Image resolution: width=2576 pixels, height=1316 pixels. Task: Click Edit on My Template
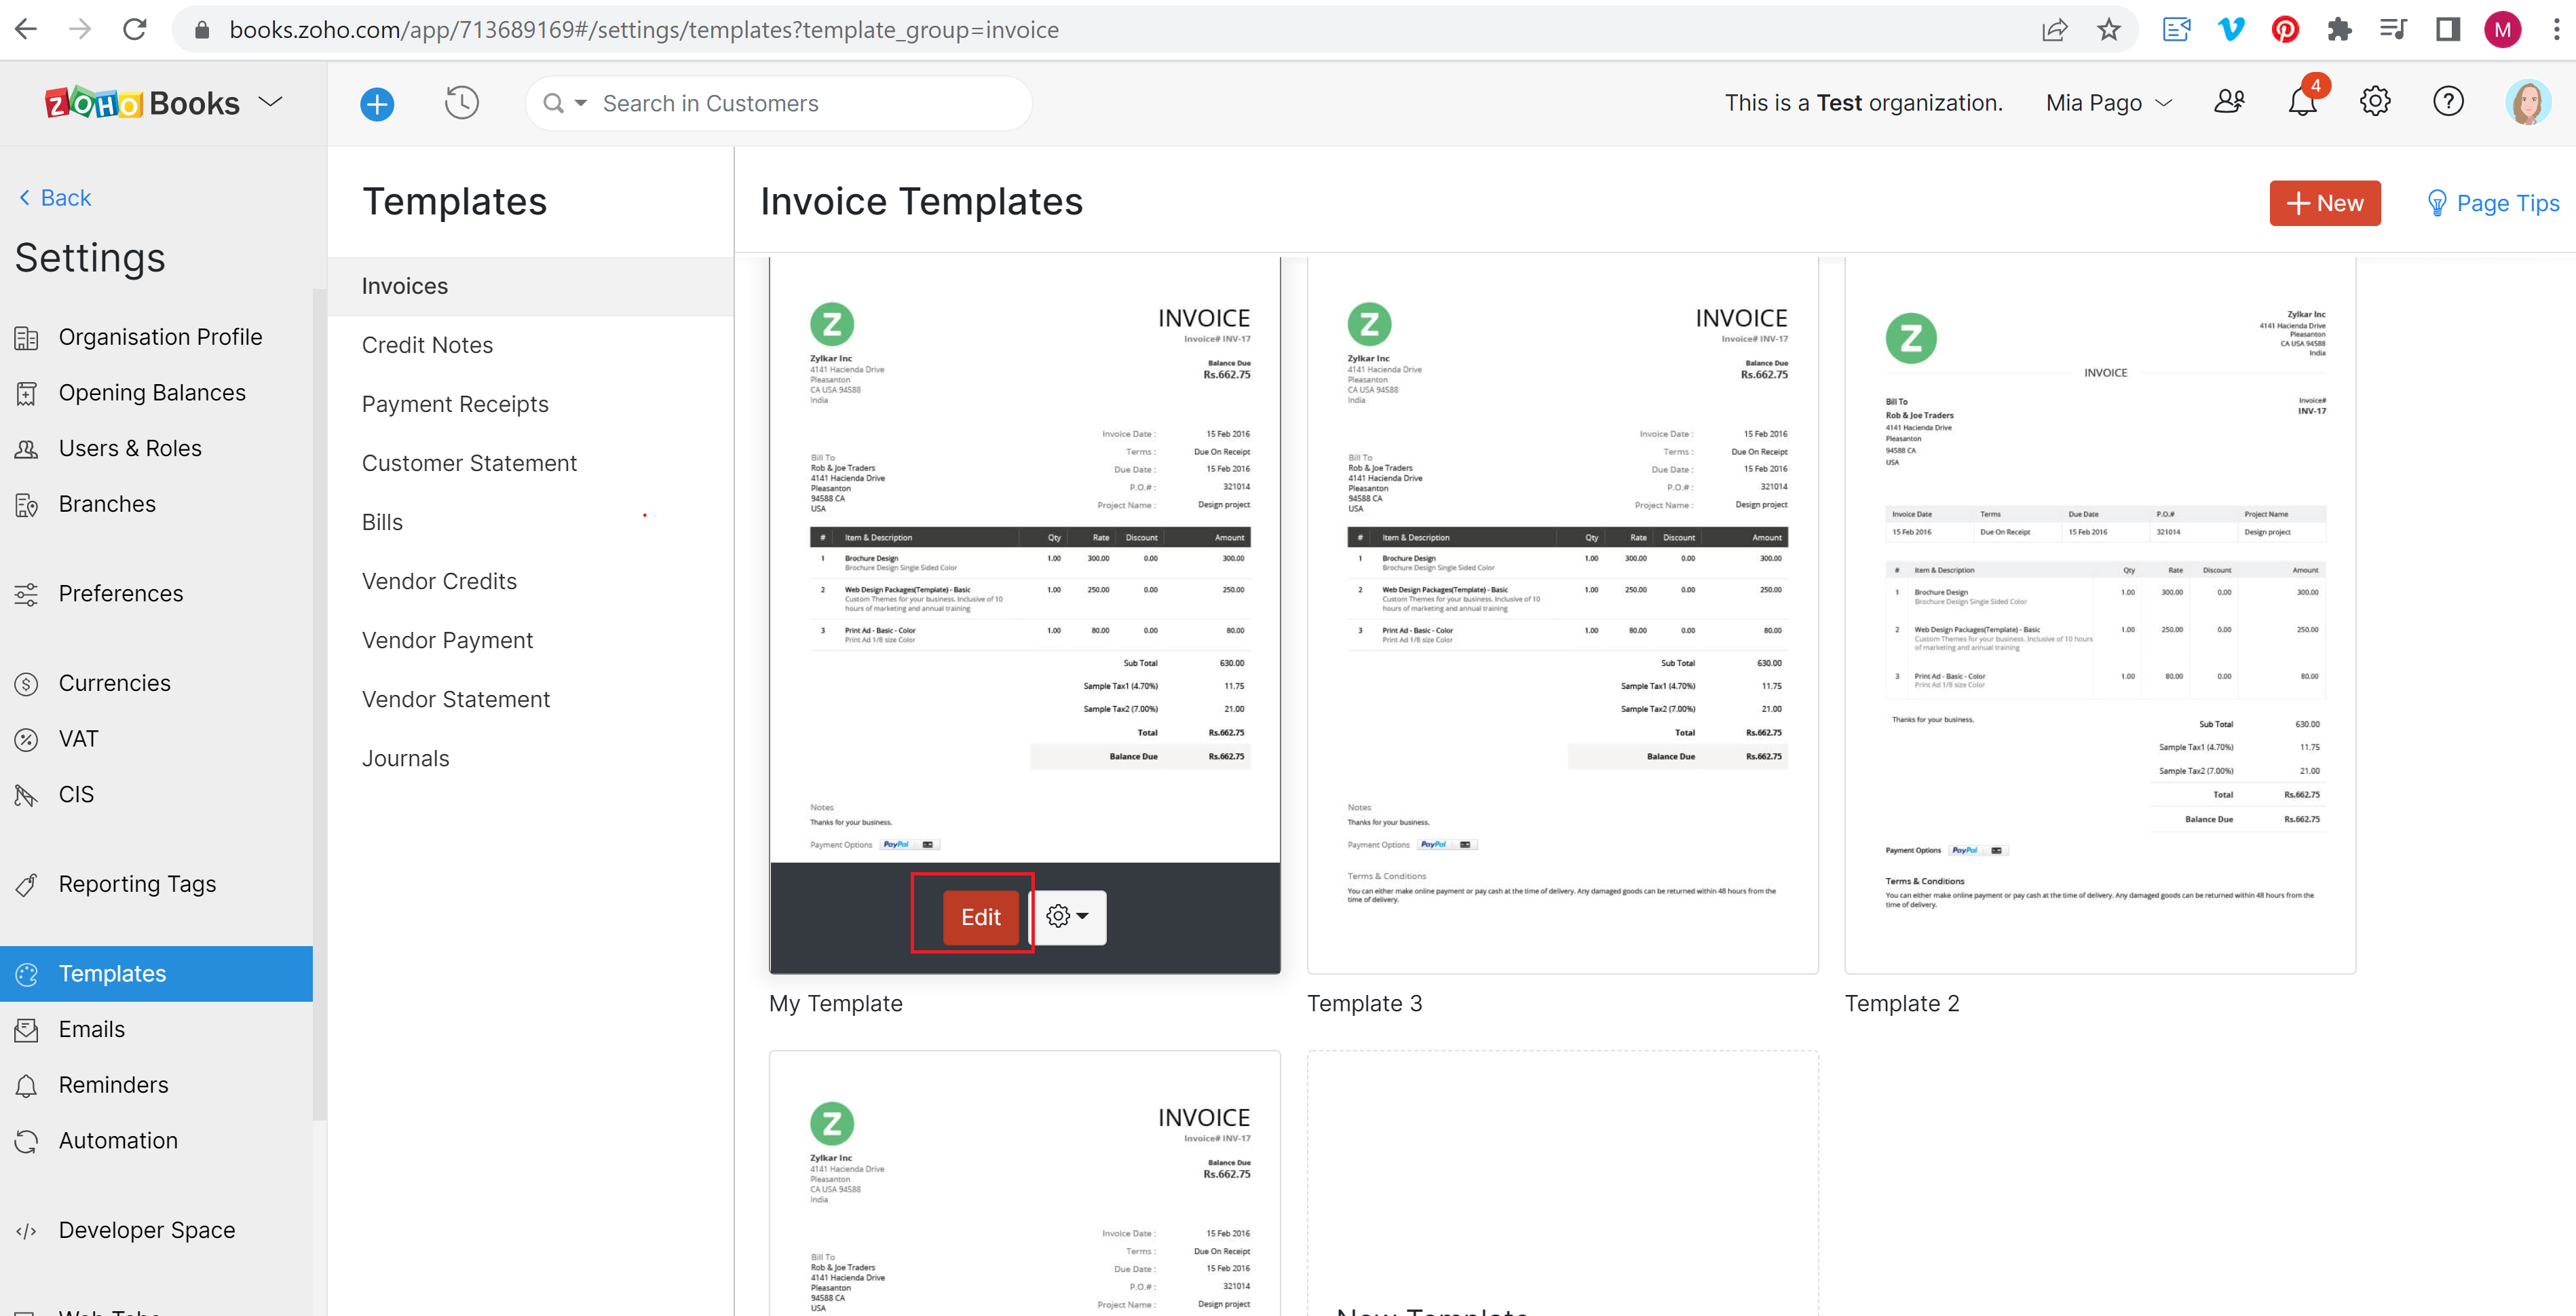pyautogui.click(x=980, y=917)
